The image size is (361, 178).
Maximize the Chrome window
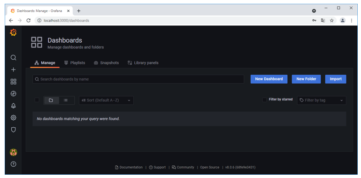pyautogui.click(x=338, y=8)
